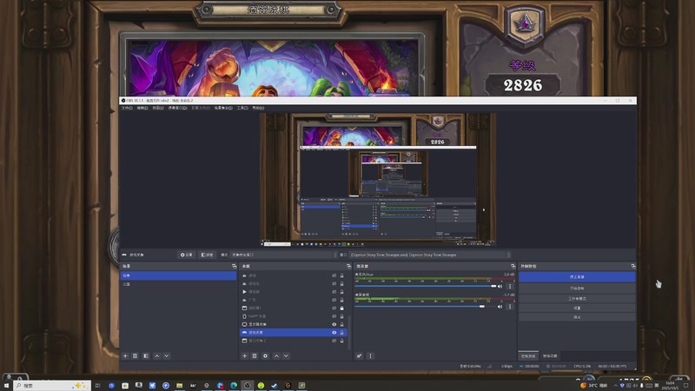Open the Steam icon on the taskbar
The width and height of the screenshot is (695, 391).
coord(275,386)
